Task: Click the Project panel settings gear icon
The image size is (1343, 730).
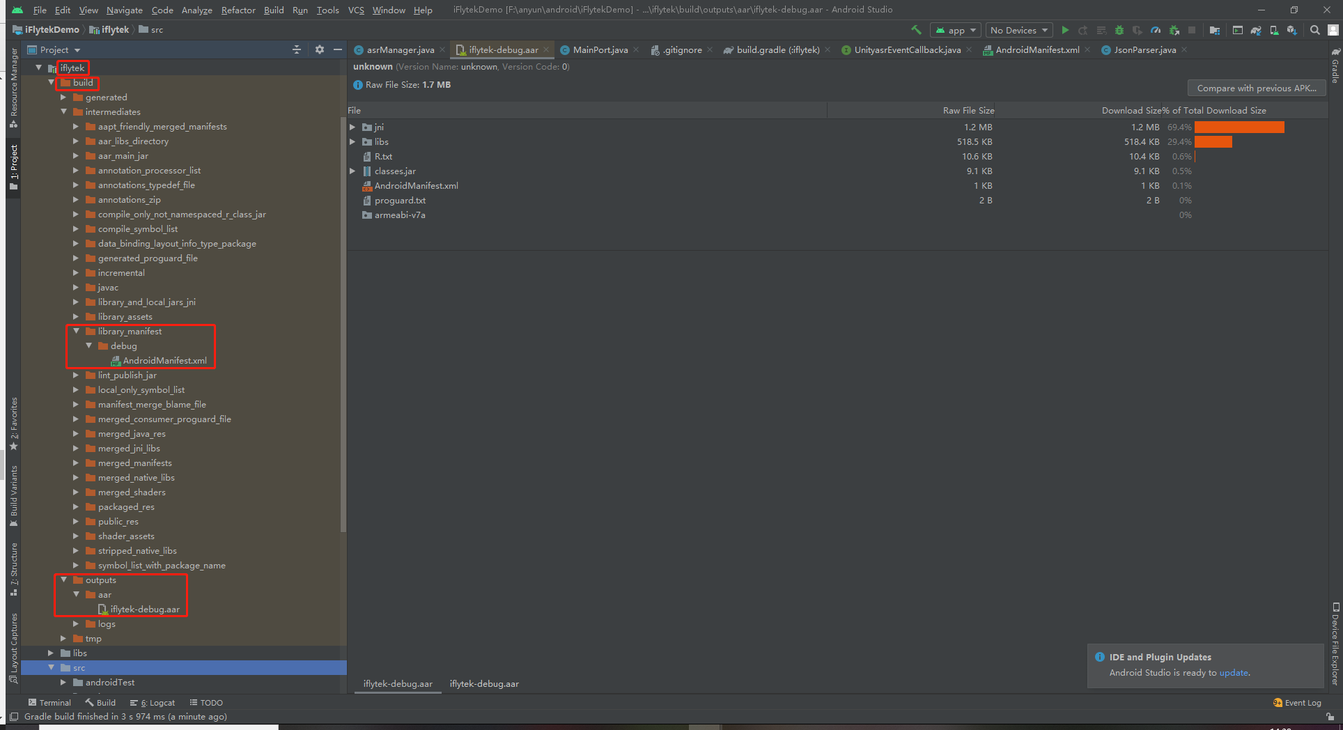Action: 320,49
